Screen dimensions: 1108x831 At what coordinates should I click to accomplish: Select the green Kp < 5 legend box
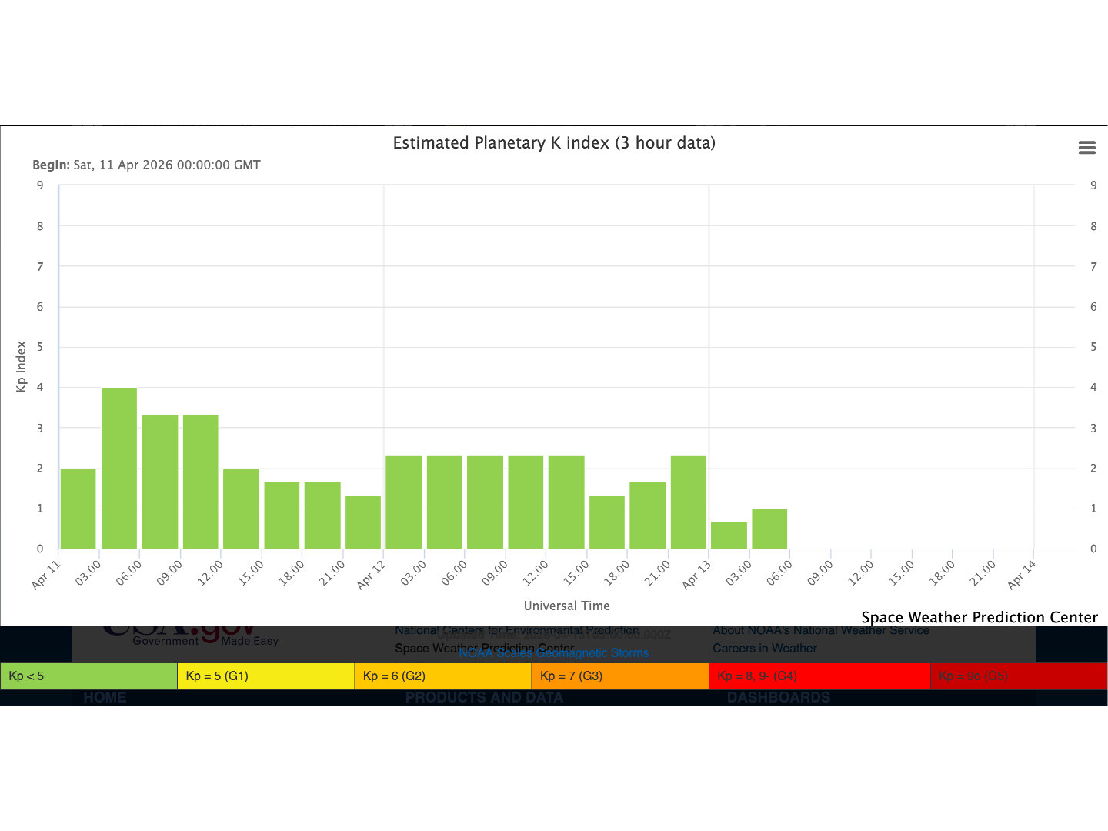point(88,676)
